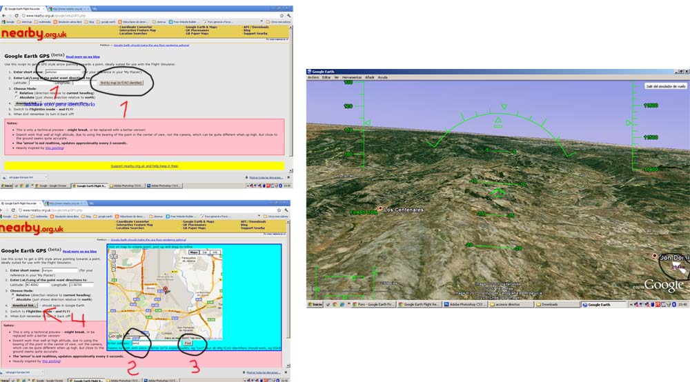690x382 pixels.
Task: Open wrench menu in top browser window
Action: pos(288,15)
